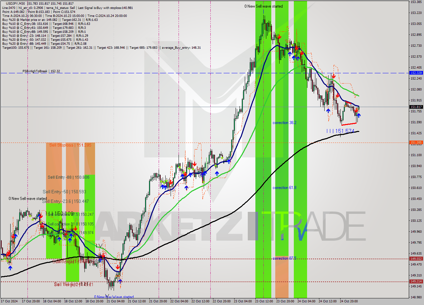Screen dimensions: 424x305
Task: Click the blue 152.320 price tag on axis
Action: [416, 73]
